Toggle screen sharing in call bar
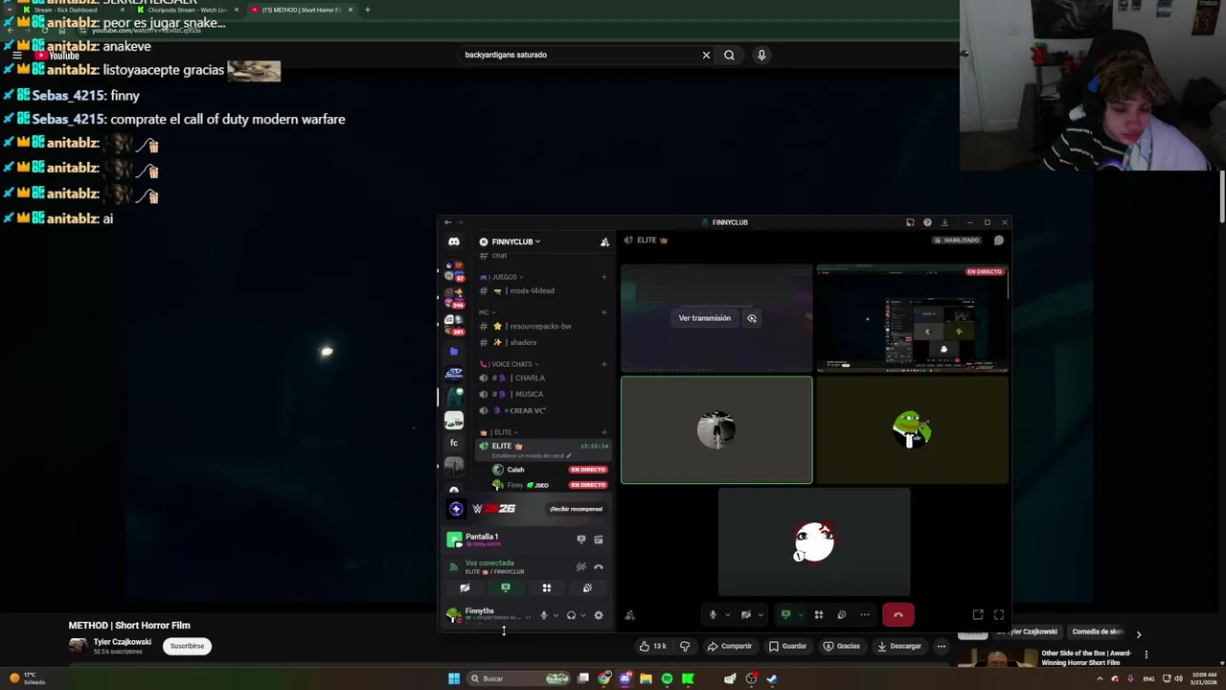The image size is (1226, 690). tap(786, 614)
